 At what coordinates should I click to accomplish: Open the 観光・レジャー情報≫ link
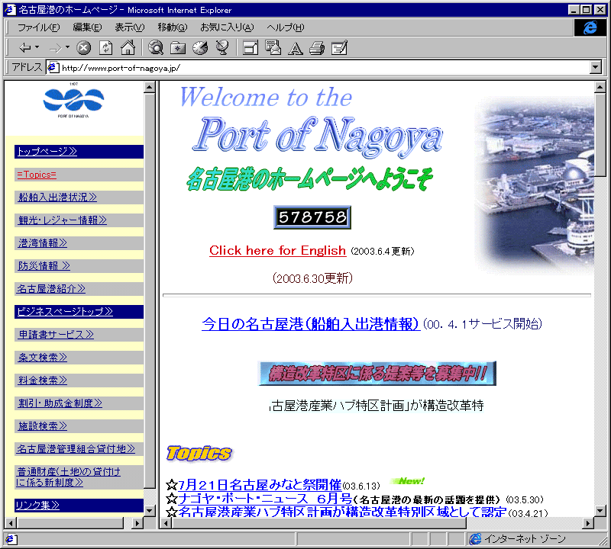point(63,220)
